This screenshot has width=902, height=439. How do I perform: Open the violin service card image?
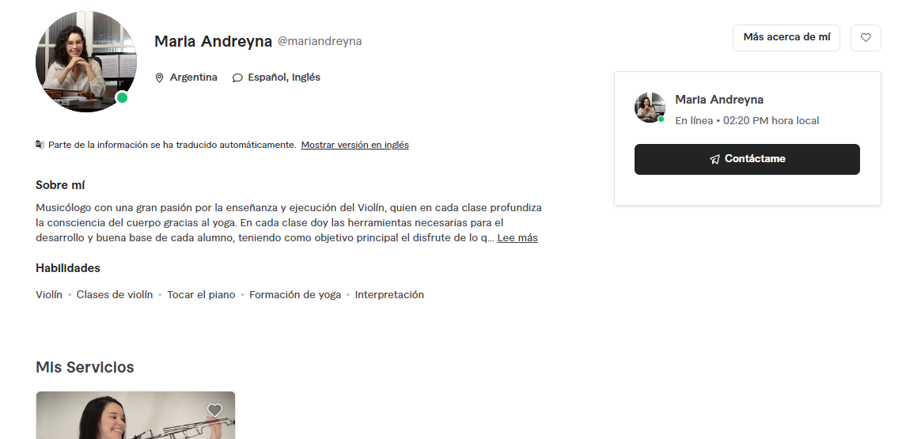point(136,415)
